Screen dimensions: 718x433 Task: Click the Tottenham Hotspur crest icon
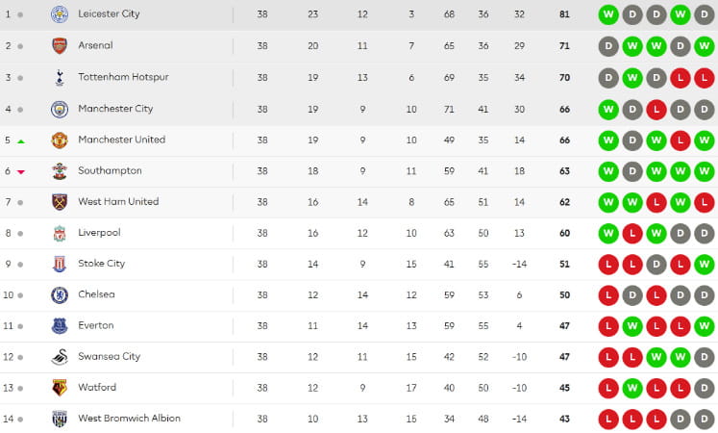point(60,77)
